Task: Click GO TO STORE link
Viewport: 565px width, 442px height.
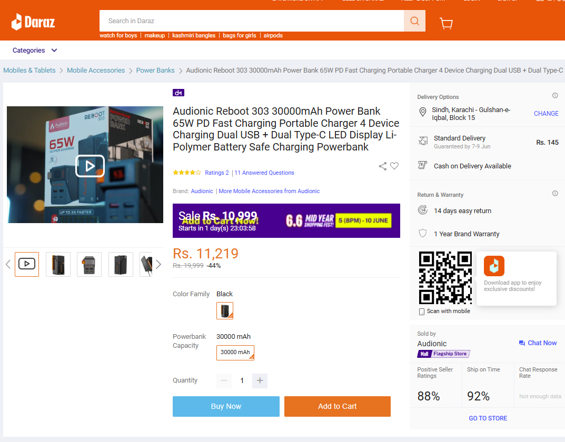Action: [488, 418]
